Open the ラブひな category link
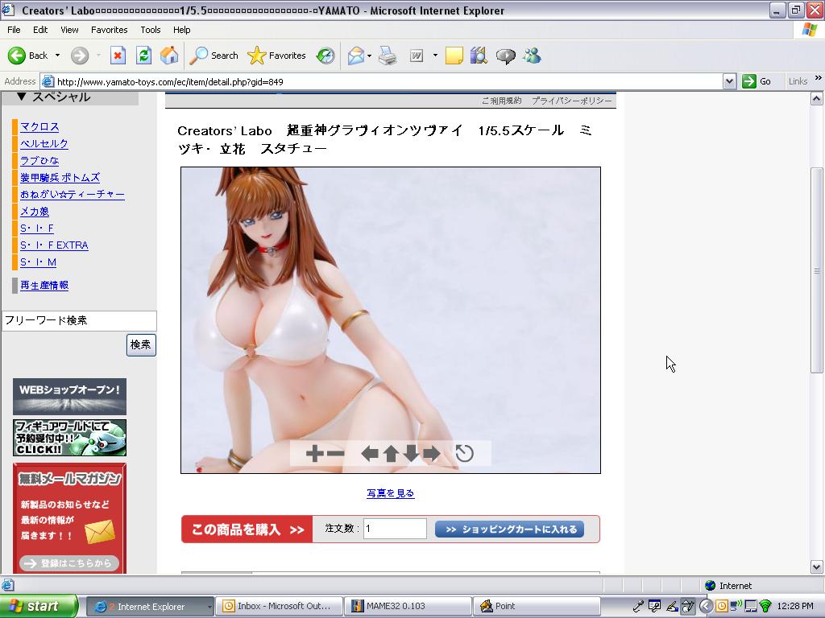This screenshot has height=618, width=825. pyautogui.click(x=39, y=160)
